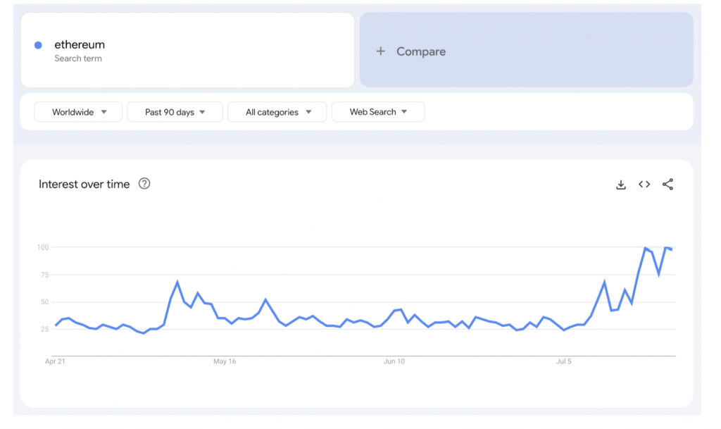
Task: Click the May 16 axis label
Action: (x=225, y=361)
